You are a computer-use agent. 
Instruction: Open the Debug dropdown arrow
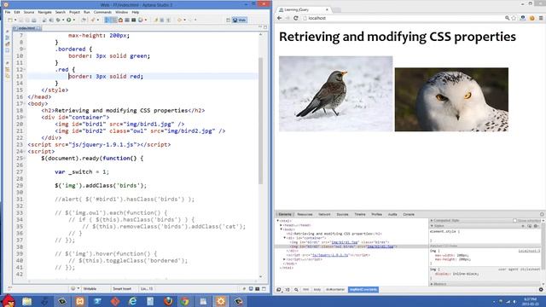(x=63, y=20)
